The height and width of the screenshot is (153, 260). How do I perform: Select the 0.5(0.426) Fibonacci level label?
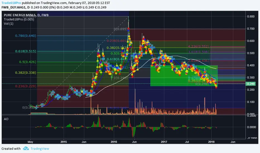(x=28, y=62)
